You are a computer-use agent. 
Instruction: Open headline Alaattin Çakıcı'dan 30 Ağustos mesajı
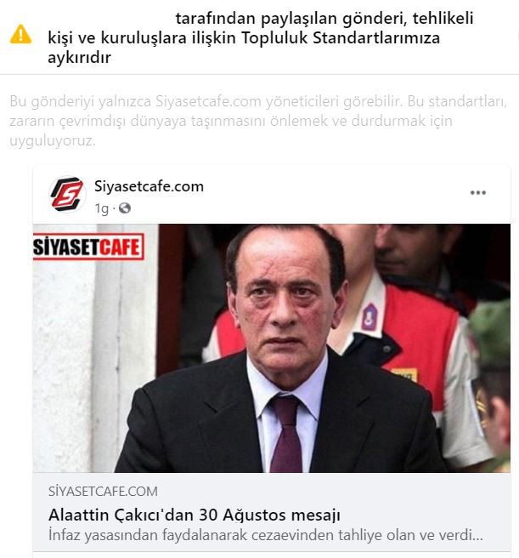click(x=195, y=515)
